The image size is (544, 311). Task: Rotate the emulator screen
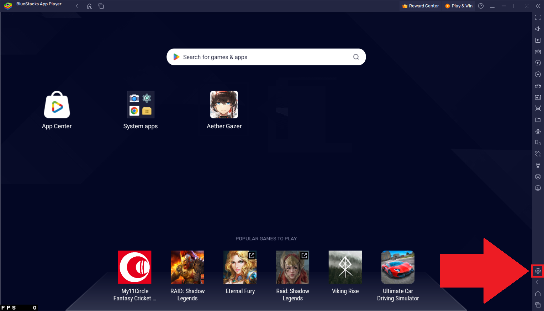[x=538, y=74]
